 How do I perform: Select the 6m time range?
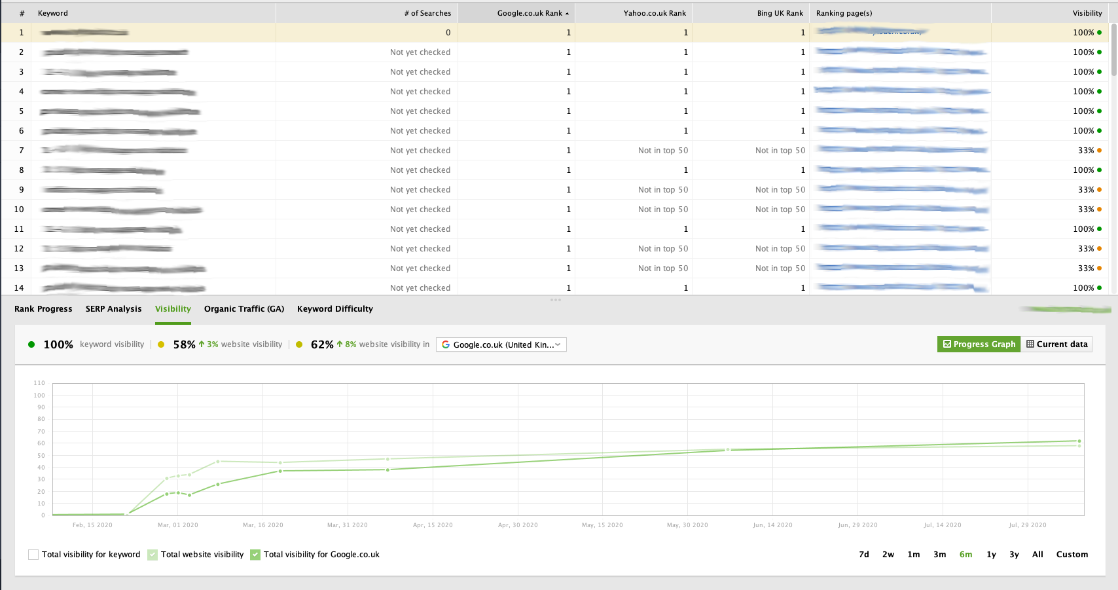coord(966,555)
